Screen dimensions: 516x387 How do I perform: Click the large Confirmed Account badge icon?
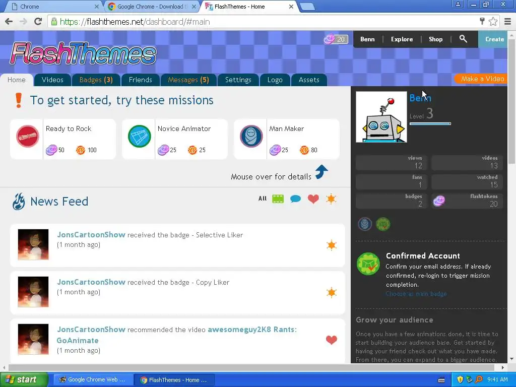tap(368, 264)
